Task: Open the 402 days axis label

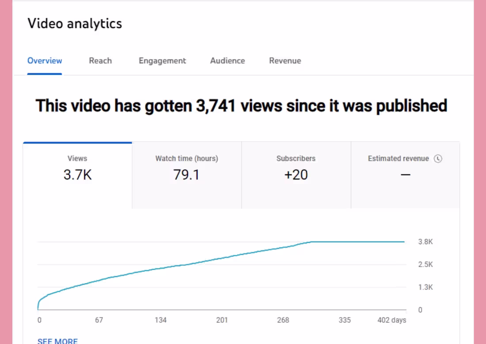Action: [391, 320]
